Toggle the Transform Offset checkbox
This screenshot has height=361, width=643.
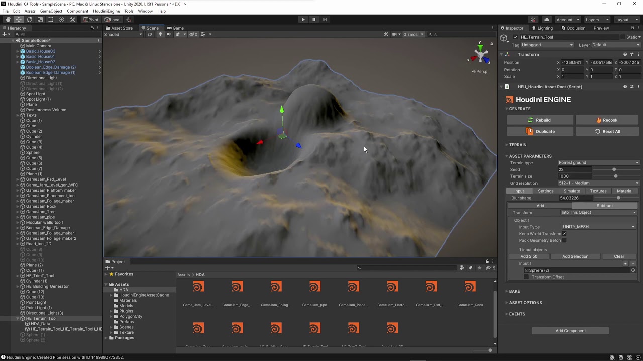coord(526,277)
